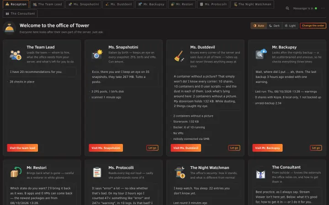
Task: Click Ms. Protocolli's clipboard icon
Action: [x=97, y=172]
